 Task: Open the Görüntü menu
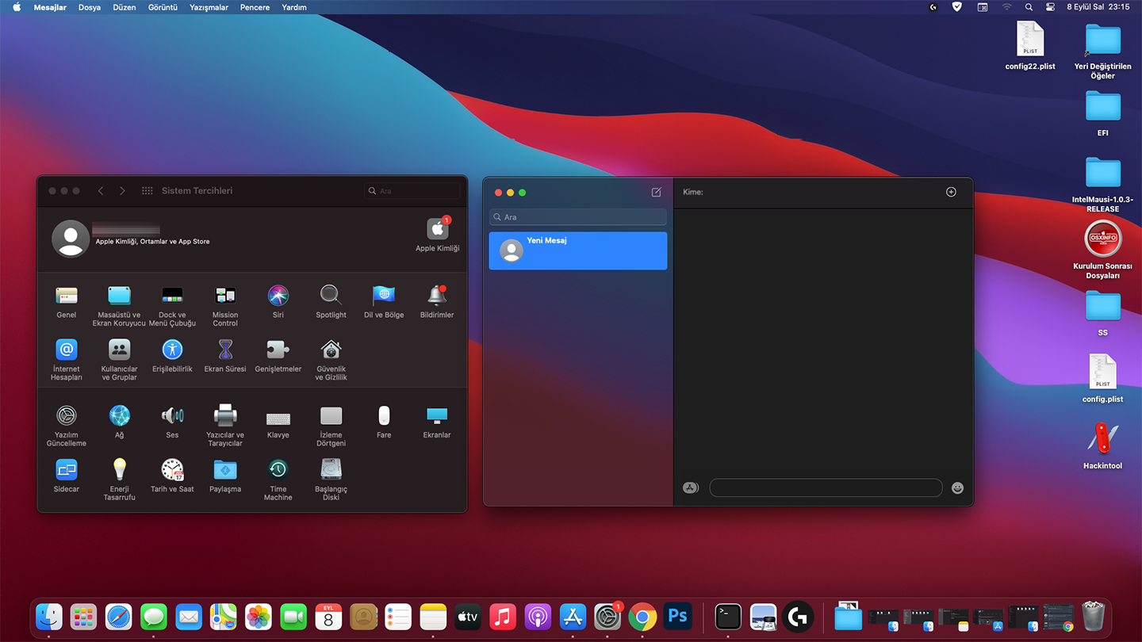[x=163, y=7]
